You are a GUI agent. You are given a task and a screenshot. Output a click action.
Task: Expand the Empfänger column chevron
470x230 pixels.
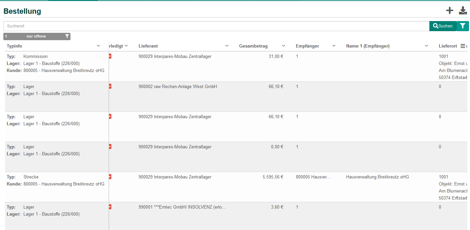334,46
